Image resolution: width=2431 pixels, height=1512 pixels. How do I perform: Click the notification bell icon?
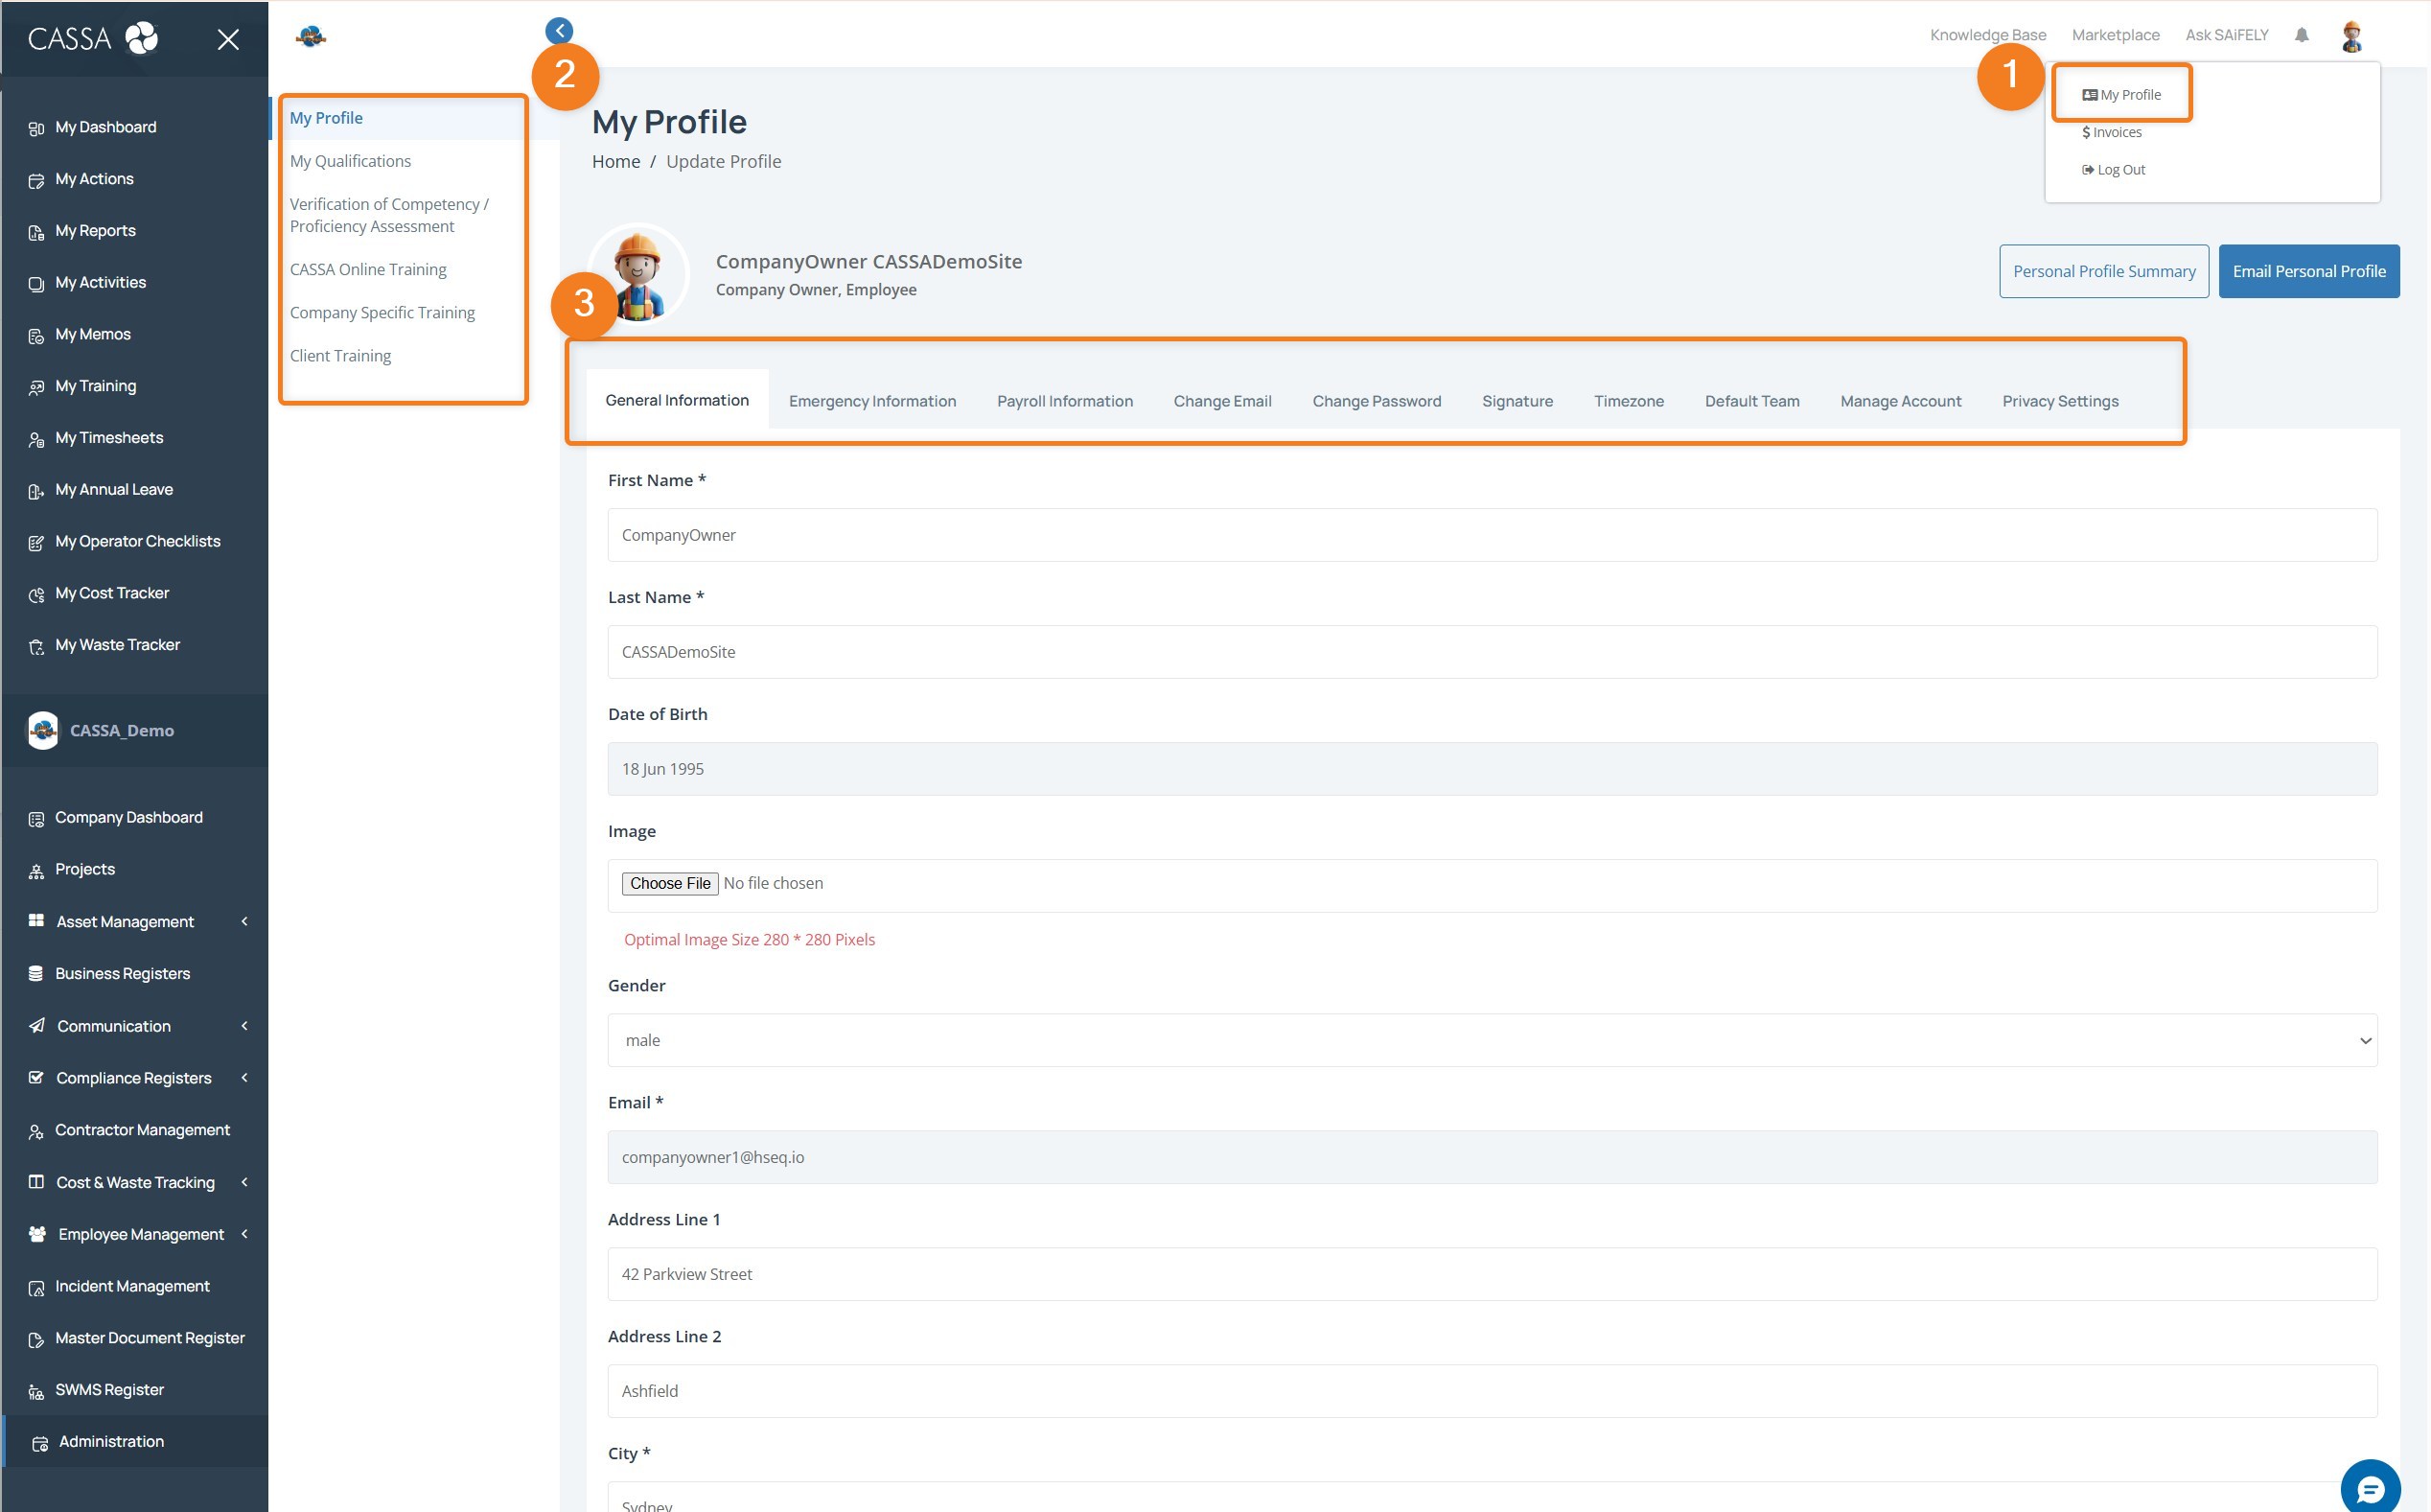click(2301, 35)
